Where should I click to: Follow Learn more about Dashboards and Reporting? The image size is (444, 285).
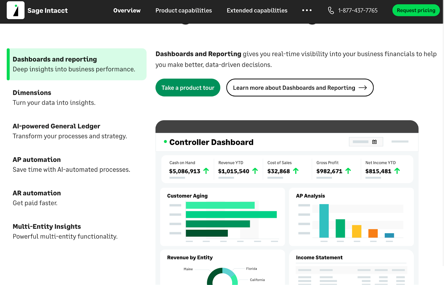[300, 88]
